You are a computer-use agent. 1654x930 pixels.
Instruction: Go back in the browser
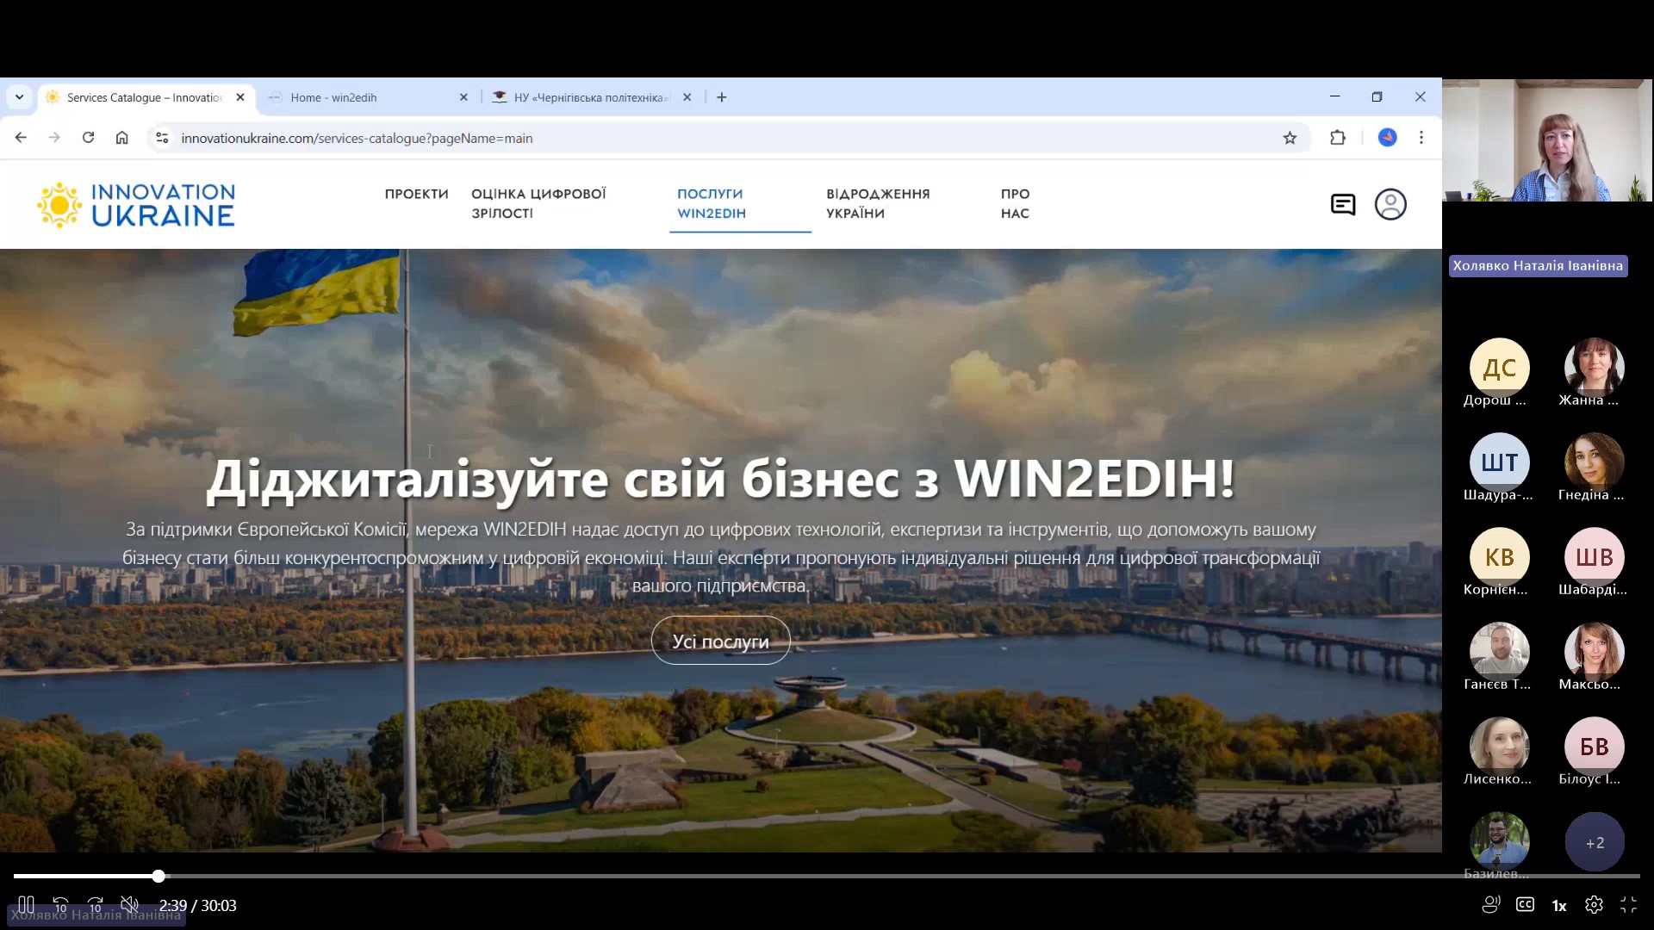coord(21,138)
